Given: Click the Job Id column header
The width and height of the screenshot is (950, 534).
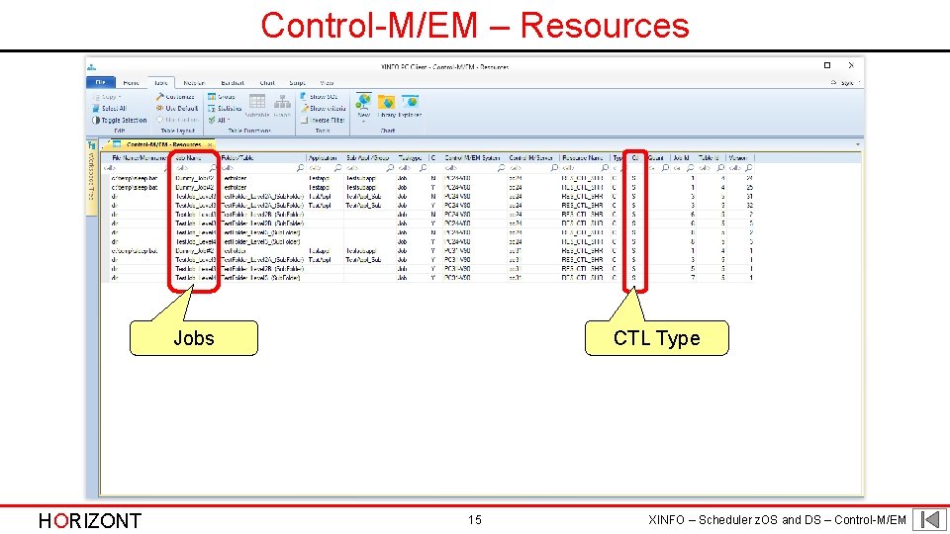Looking at the screenshot, I should pyautogui.click(x=683, y=158).
